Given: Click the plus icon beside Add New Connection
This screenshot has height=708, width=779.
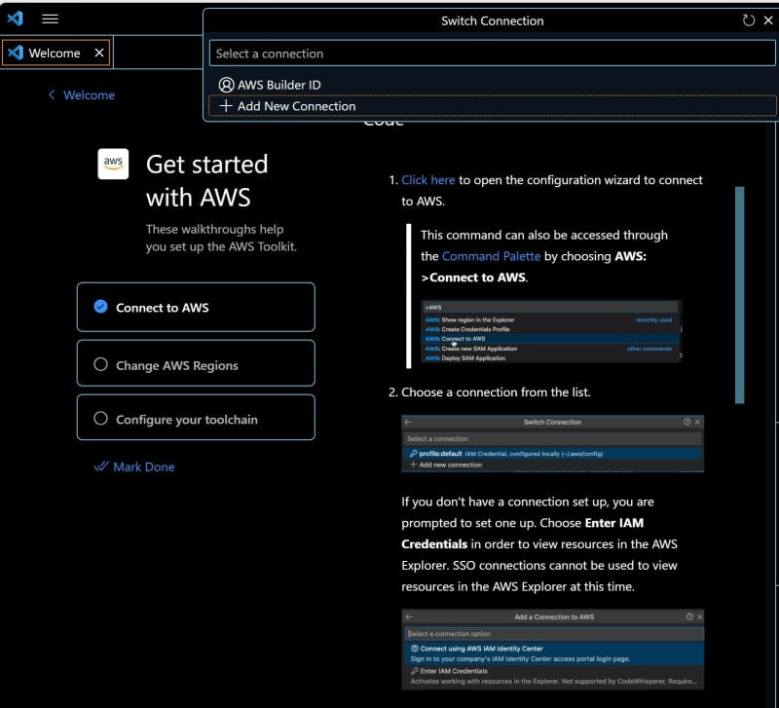Looking at the screenshot, I should pyautogui.click(x=226, y=106).
